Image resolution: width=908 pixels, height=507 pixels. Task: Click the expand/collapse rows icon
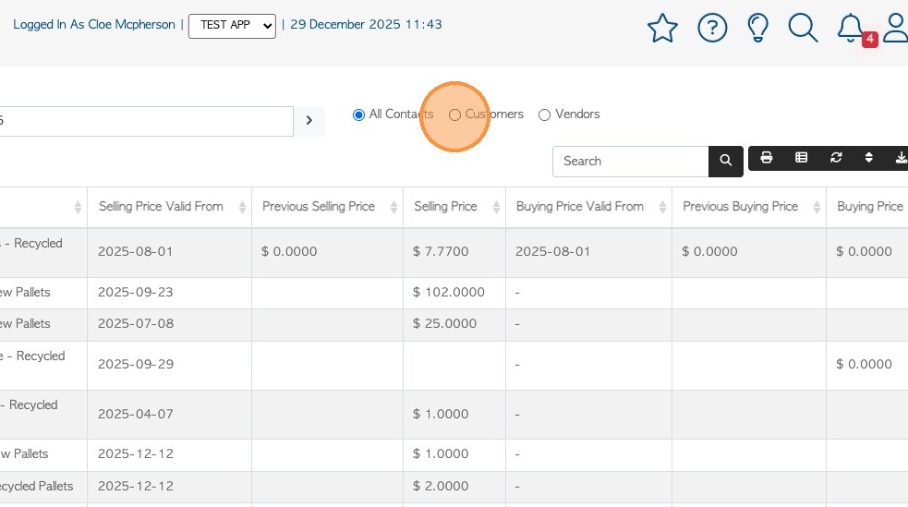(868, 159)
